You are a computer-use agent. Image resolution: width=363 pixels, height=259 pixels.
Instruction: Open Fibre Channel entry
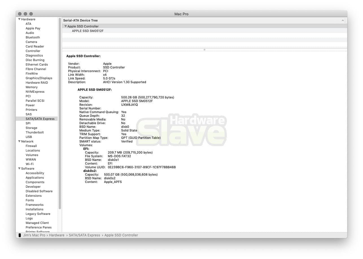pos(36,69)
